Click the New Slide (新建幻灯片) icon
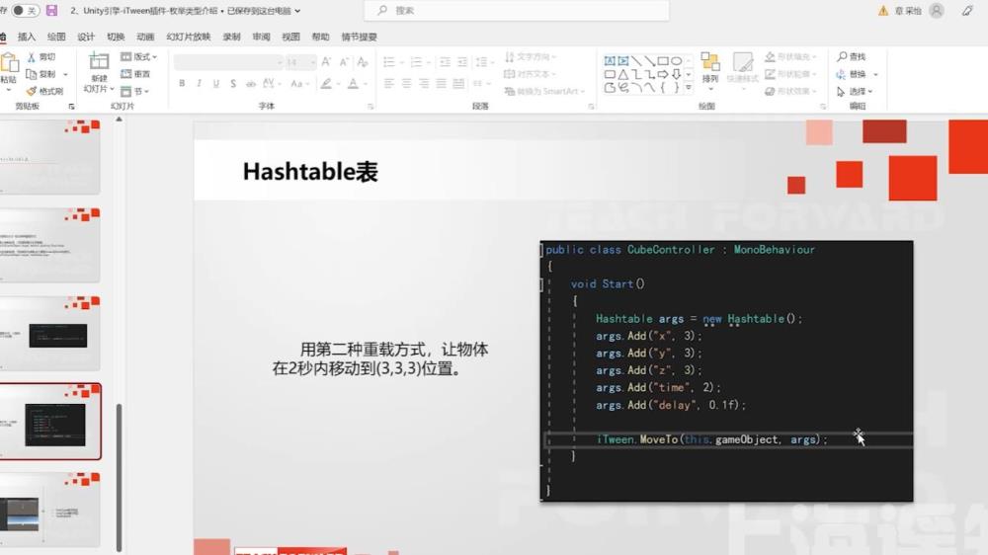This screenshot has height=555, width=988. point(99,62)
